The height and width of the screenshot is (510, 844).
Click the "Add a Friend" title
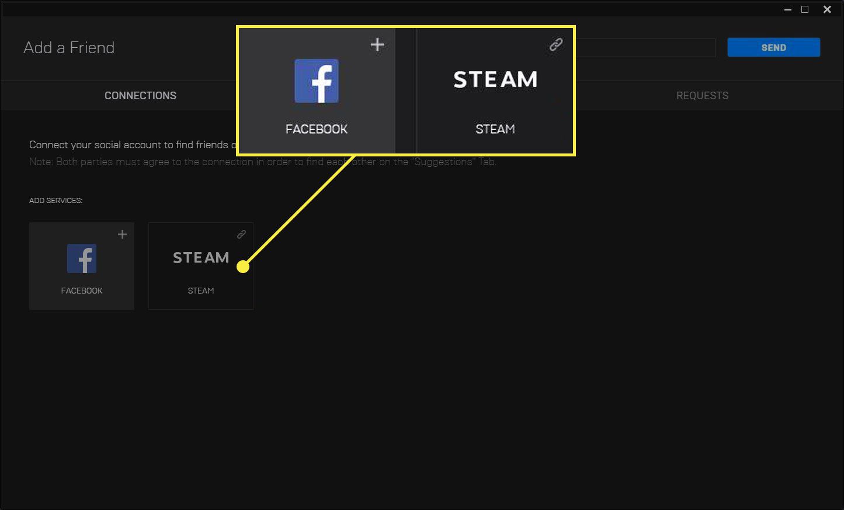(69, 48)
